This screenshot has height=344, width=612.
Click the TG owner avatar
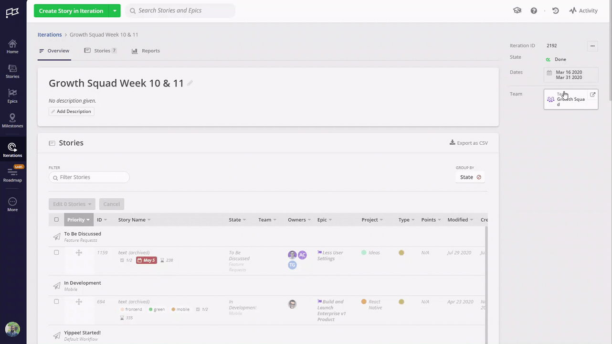point(292,265)
